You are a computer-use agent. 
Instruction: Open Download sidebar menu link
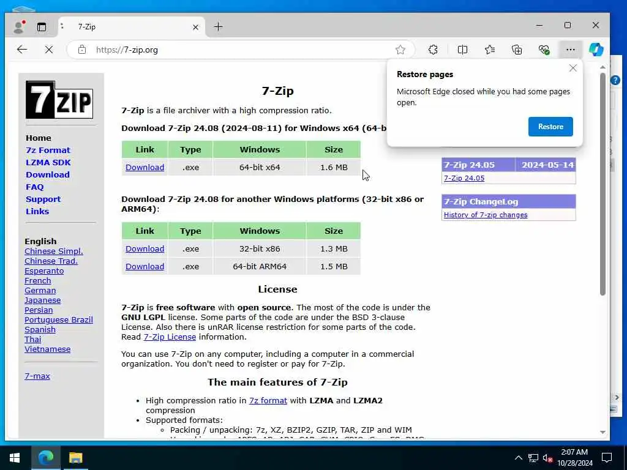click(48, 174)
